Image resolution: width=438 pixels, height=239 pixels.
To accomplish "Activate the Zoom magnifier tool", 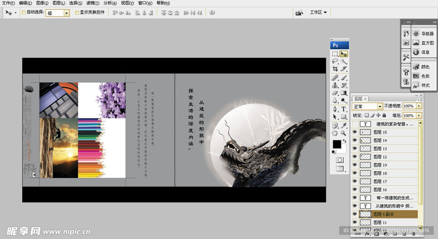I will click(344, 133).
